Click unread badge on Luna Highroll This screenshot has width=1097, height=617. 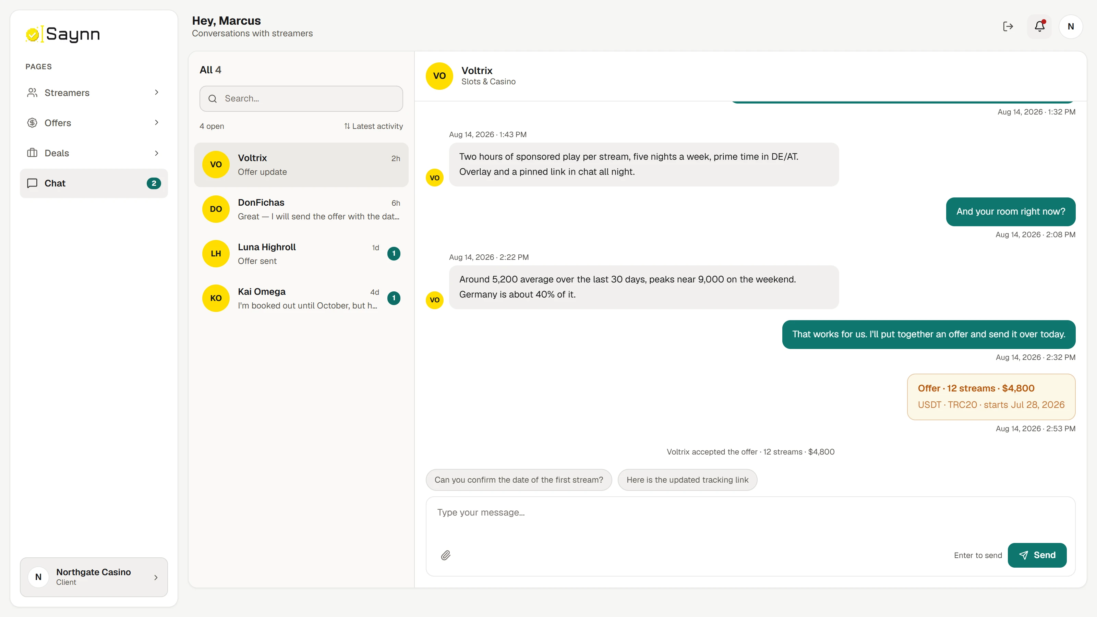[x=394, y=253]
